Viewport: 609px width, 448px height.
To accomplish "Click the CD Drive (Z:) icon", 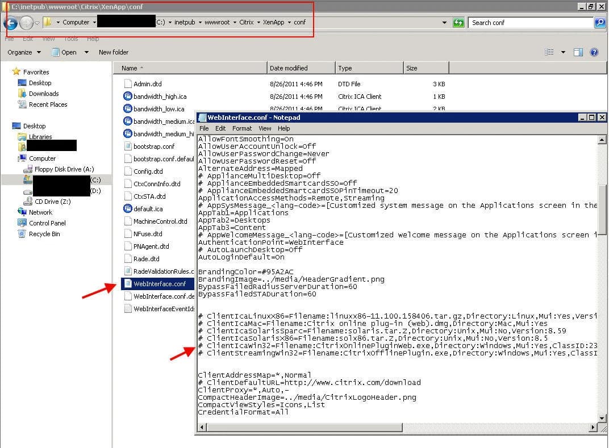I will [28, 202].
